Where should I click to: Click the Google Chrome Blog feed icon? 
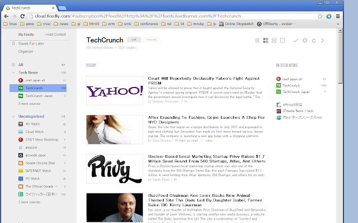click(x=21, y=163)
